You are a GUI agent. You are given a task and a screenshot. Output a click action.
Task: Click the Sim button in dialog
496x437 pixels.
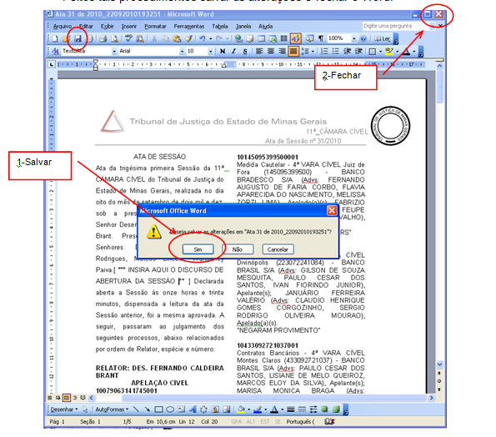click(198, 249)
